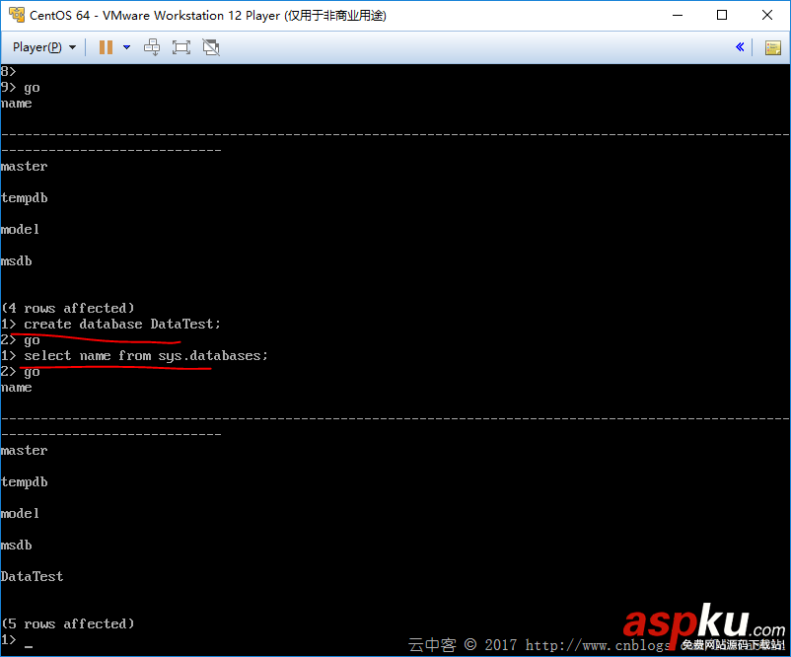Maximize the VMware Player window

(x=722, y=15)
